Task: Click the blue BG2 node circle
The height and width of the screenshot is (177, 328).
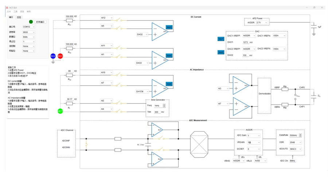Action: click(53, 56)
